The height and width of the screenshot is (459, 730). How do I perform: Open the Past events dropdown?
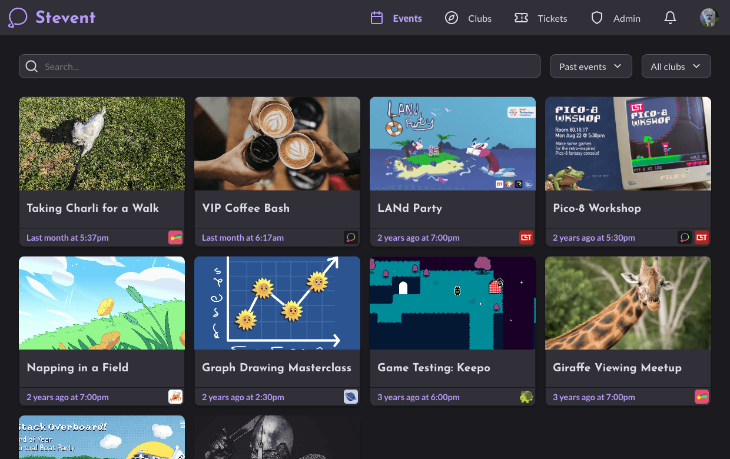[x=591, y=66]
